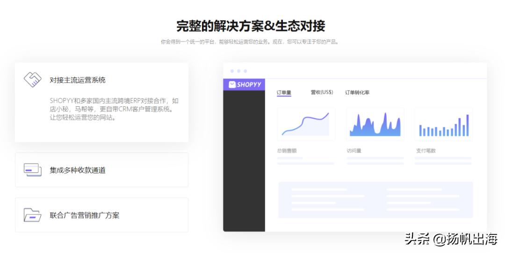The height and width of the screenshot is (253, 505).
Task: Click the subtitle starting with 你会得到一个统一的平台
Action: pyautogui.click(x=250, y=42)
